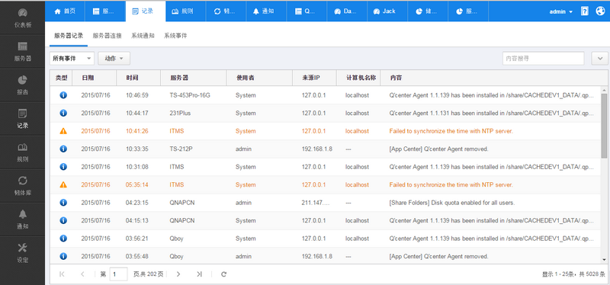This screenshot has height=285, width=610.
Task: Go to the next page with the arrow
Action: 178,274
